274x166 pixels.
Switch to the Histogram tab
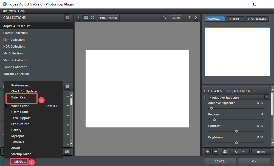[257, 19]
